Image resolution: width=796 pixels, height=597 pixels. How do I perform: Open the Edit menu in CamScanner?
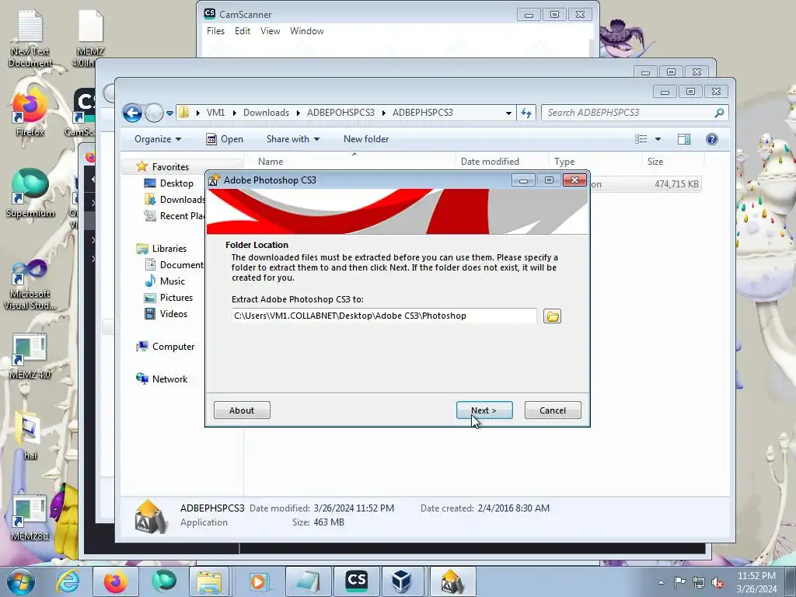coord(243,31)
